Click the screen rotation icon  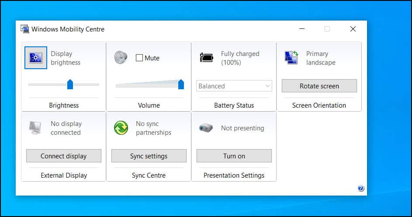291,57
